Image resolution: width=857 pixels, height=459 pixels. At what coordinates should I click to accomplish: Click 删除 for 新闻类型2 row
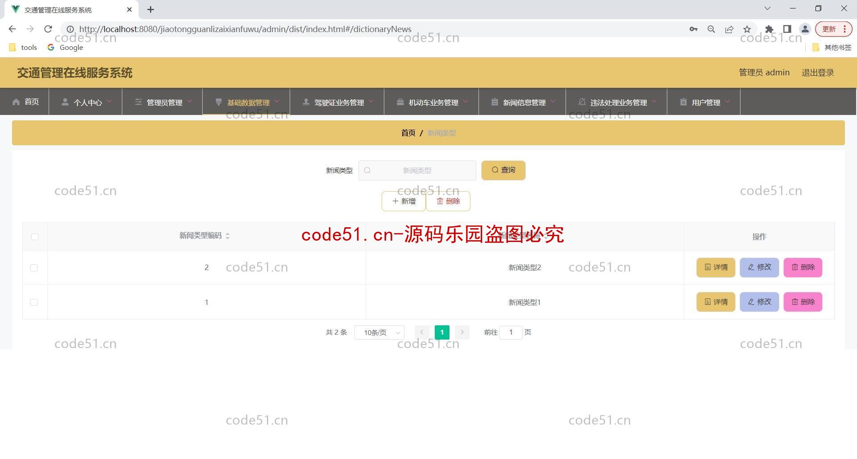point(803,267)
